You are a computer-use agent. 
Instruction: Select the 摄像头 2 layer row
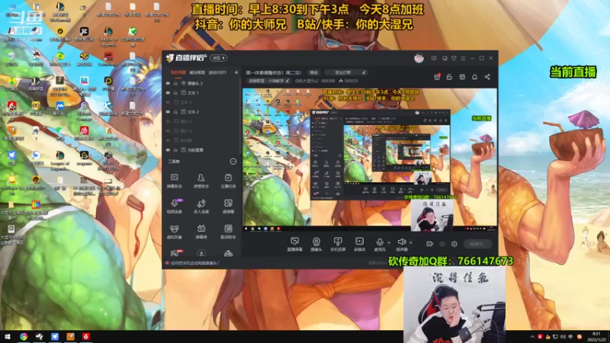[x=201, y=83]
